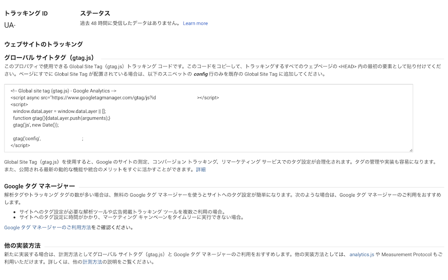448x280 pixels.
Task: Click the Global site tag comment line
Action: [63, 91]
